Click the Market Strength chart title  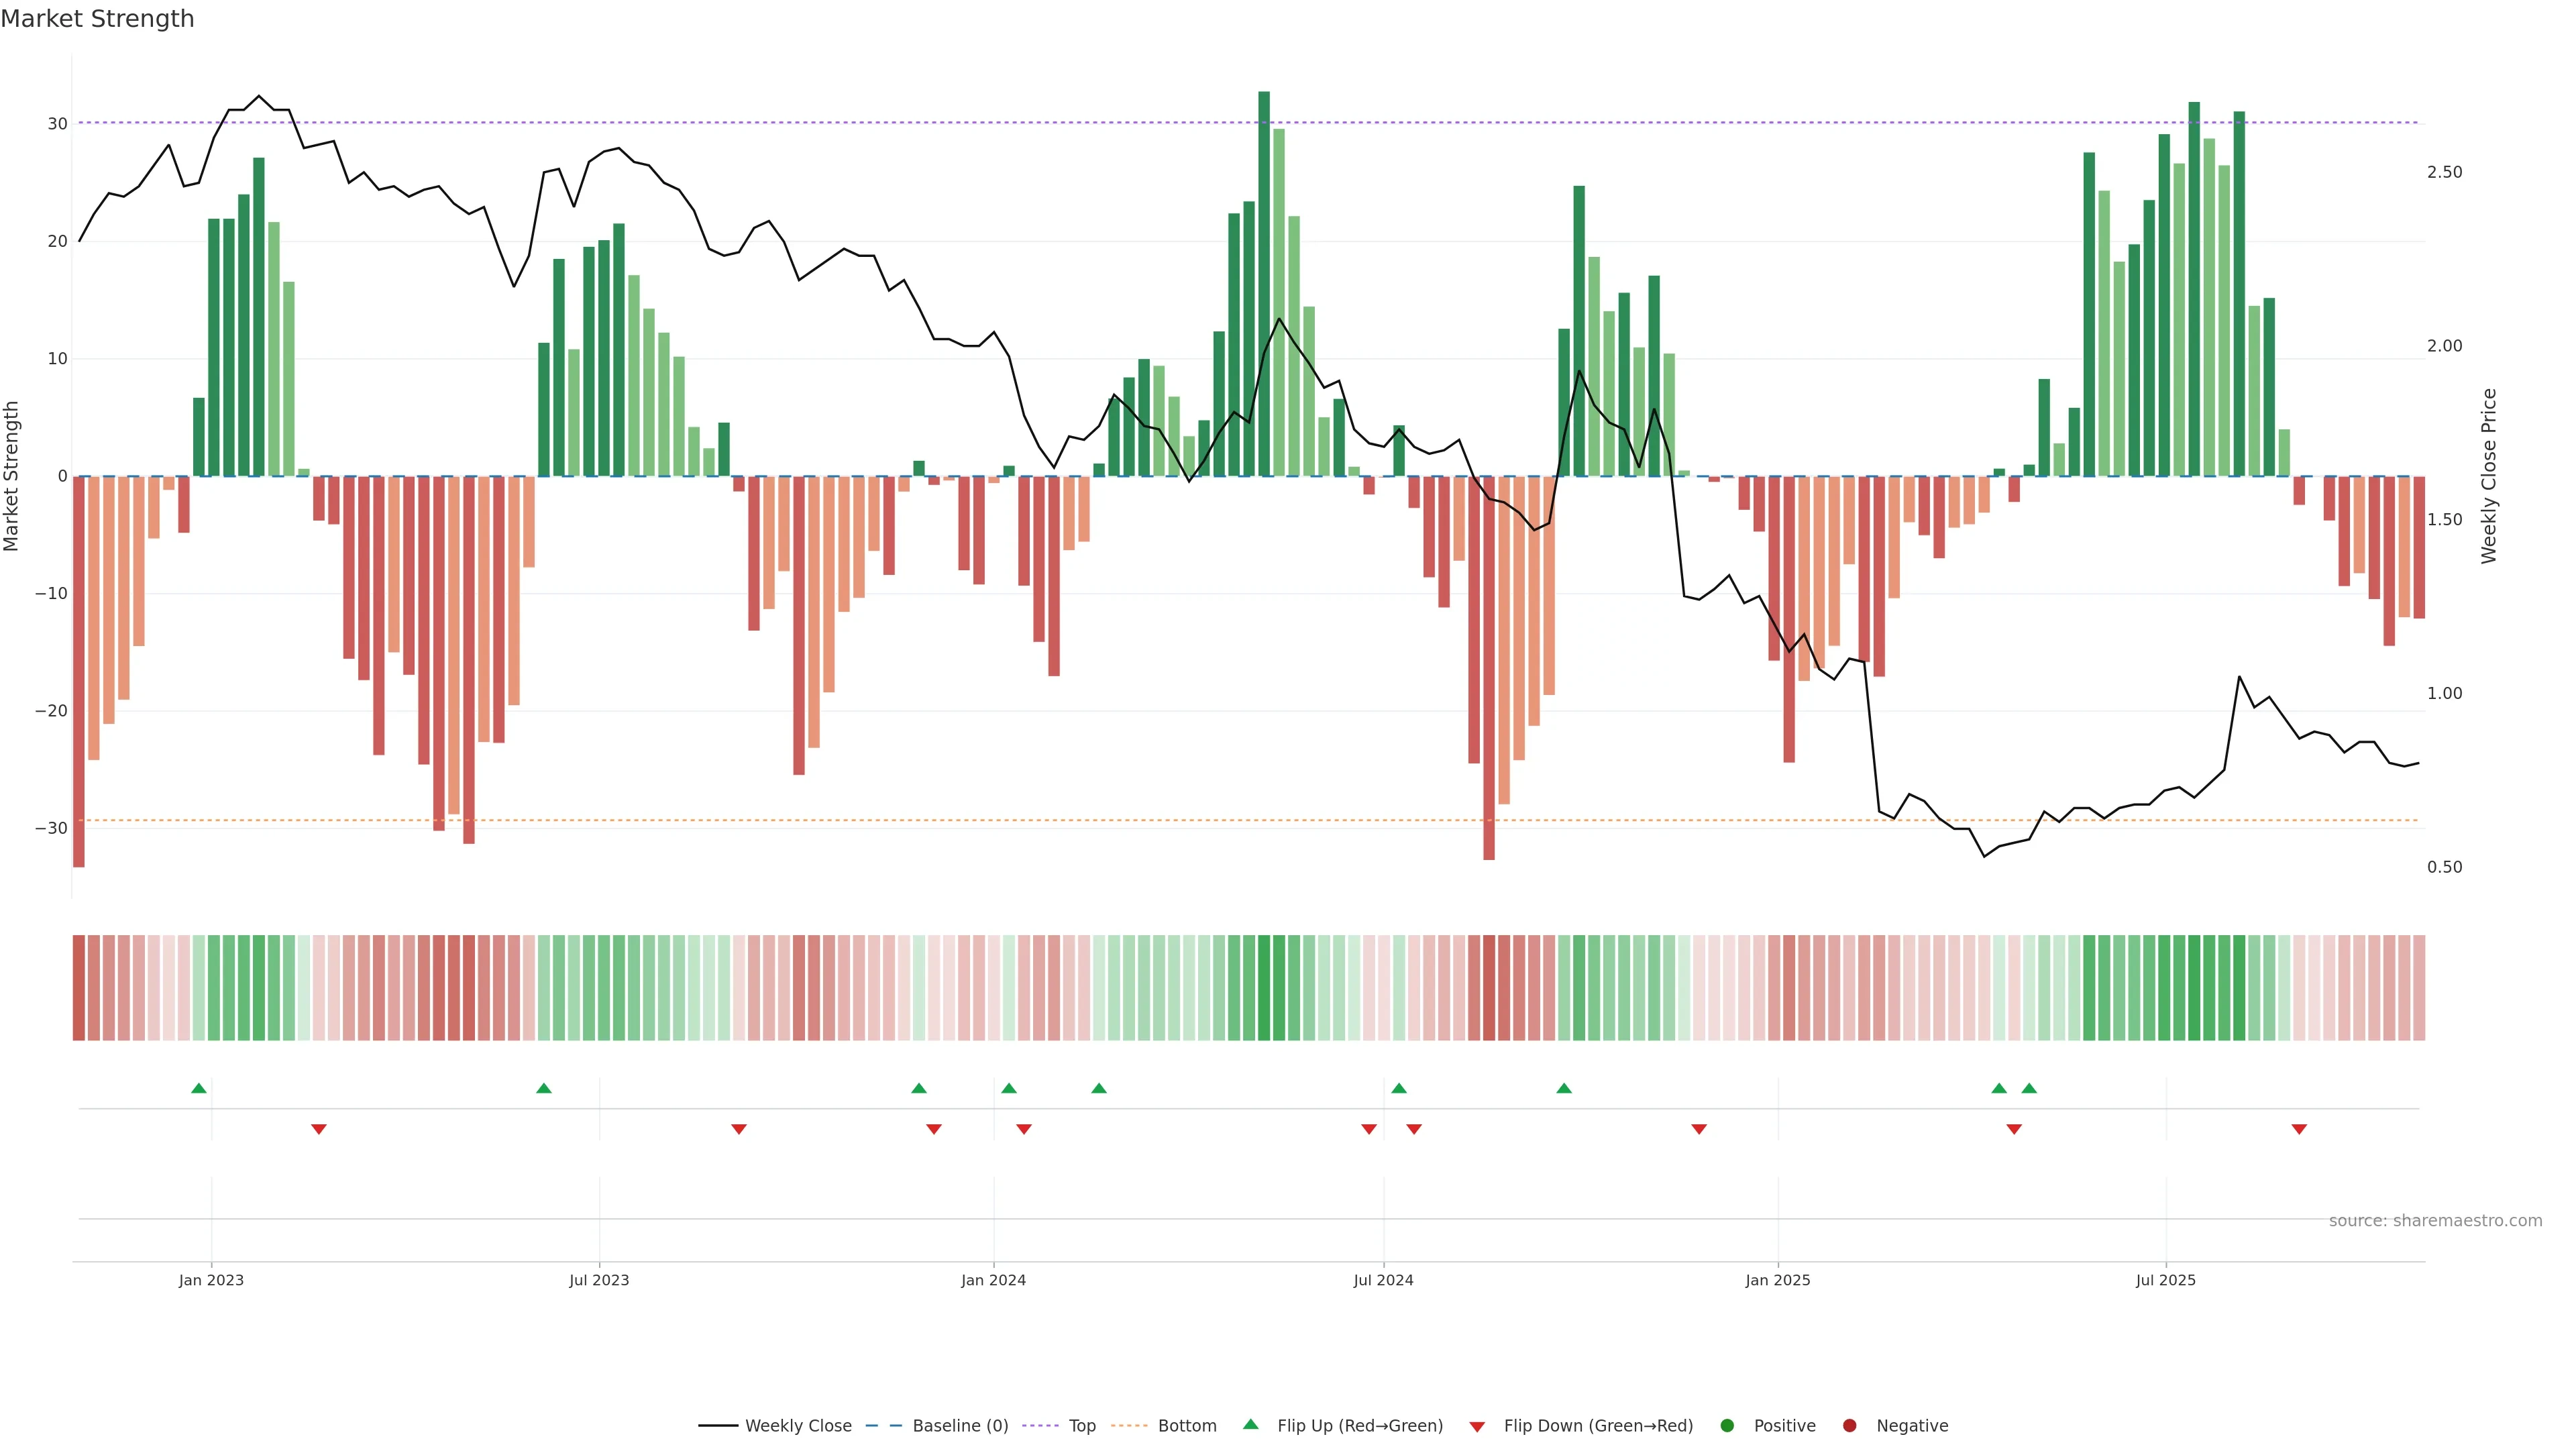click(x=97, y=19)
